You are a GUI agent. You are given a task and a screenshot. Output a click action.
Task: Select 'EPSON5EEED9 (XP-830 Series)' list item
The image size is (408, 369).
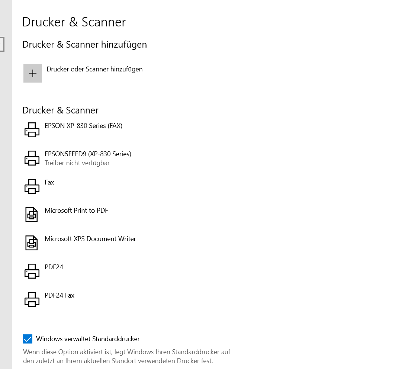(x=88, y=154)
